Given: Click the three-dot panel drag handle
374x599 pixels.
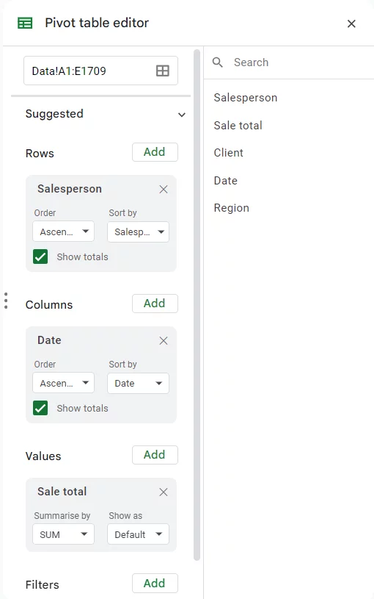Looking at the screenshot, I should pyautogui.click(x=6, y=301).
